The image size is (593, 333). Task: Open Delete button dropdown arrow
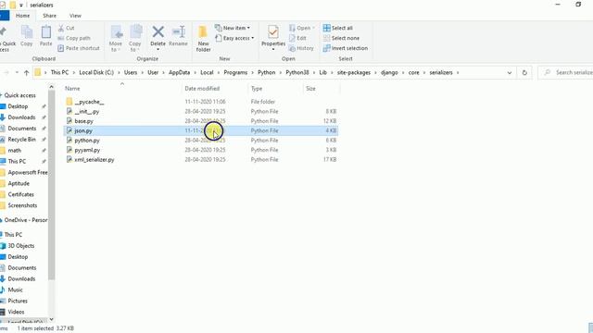pos(158,49)
